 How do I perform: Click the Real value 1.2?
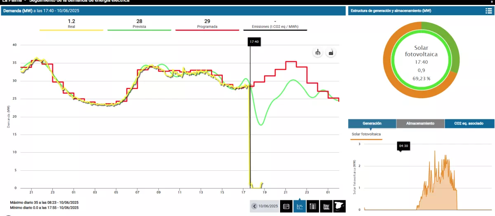71,21
